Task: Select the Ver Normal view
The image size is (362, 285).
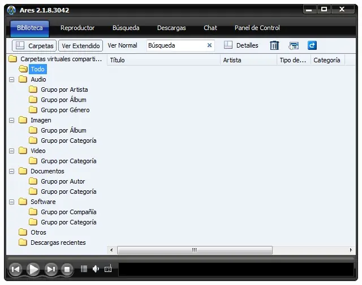Action: coord(122,45)
